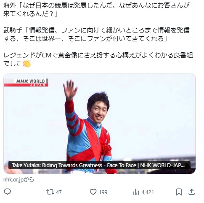The image size is (204, 203).
Task: Retweet this post using the repost icon
Action: tap(50, 192)
